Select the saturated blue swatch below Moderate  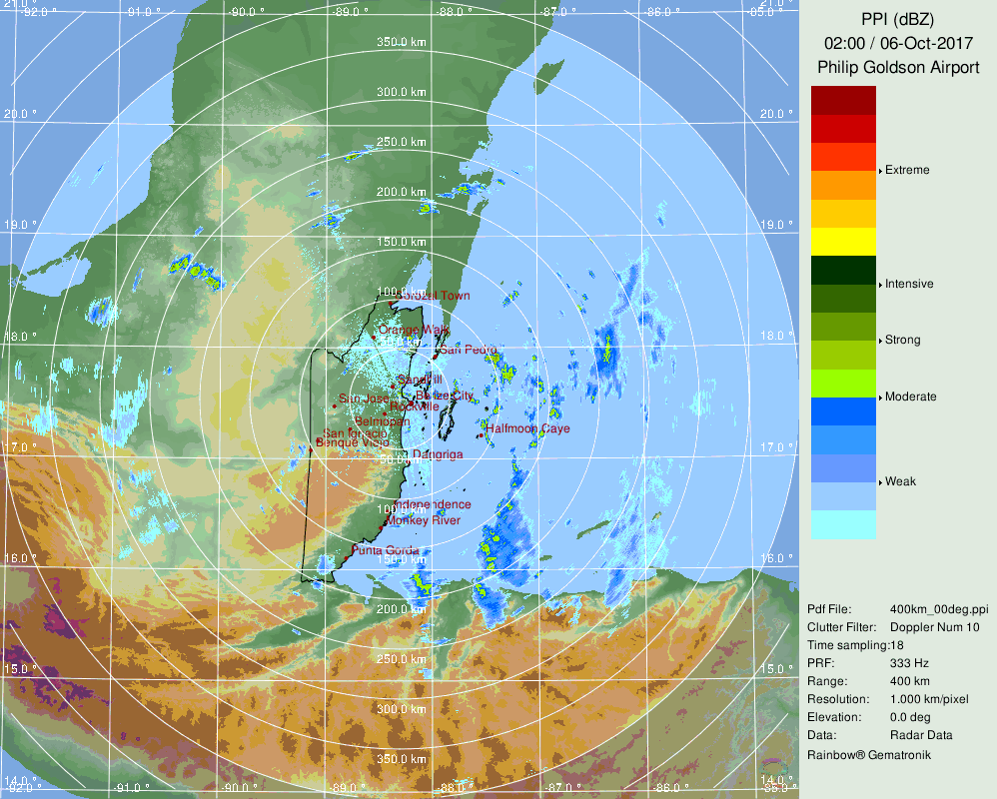pos(843,411)
